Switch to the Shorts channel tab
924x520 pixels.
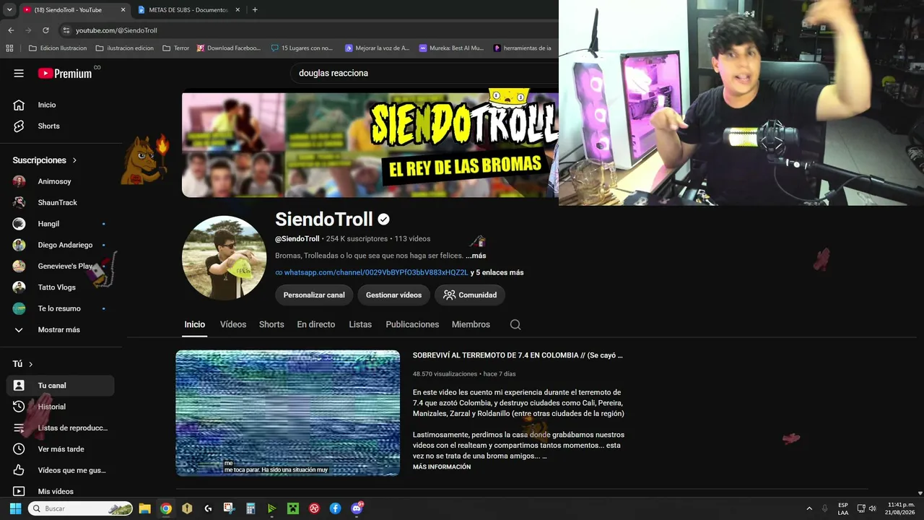271,324
